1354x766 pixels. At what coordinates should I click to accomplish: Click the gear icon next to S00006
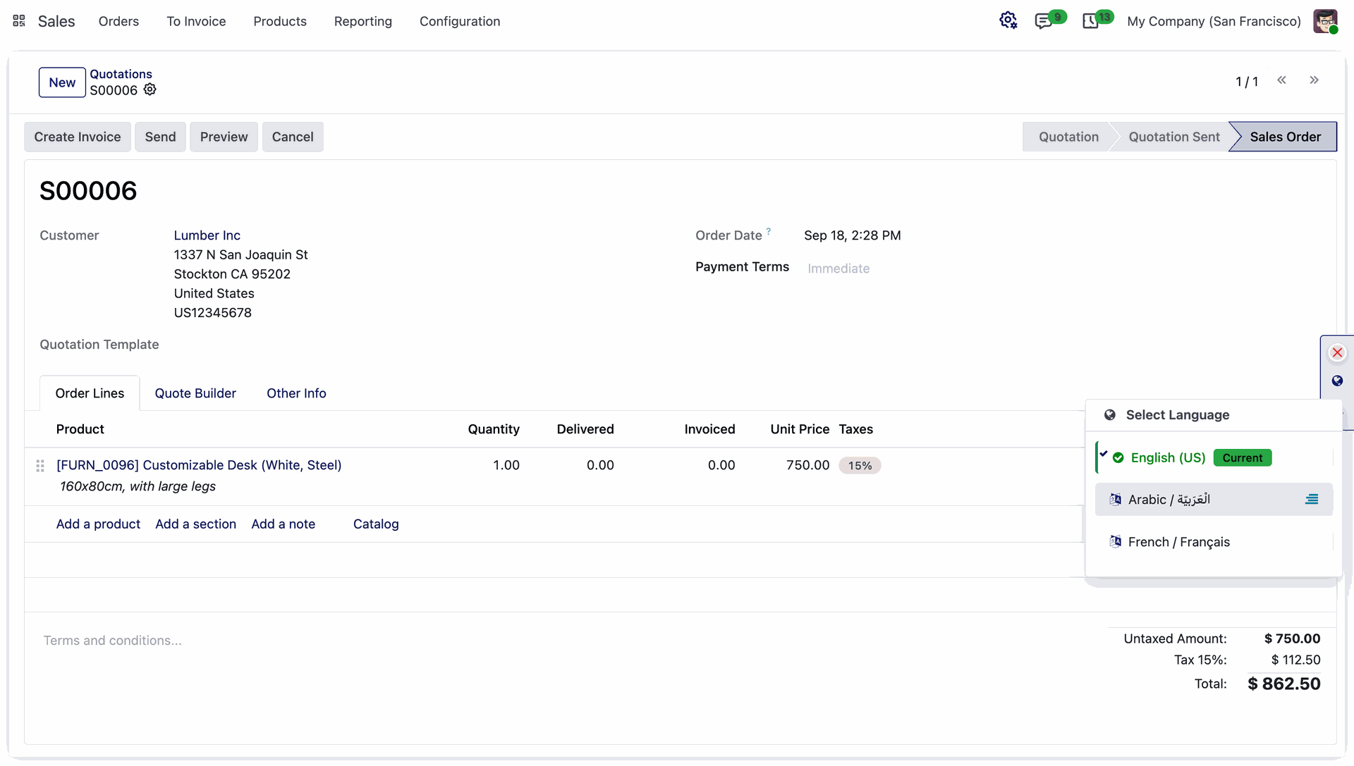point(150,89)
